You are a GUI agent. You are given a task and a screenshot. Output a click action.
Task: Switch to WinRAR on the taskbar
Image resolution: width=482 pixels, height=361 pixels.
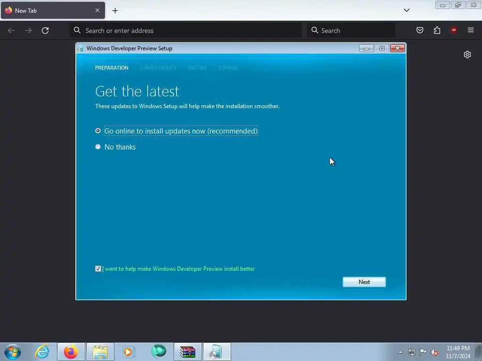point(188,352)
